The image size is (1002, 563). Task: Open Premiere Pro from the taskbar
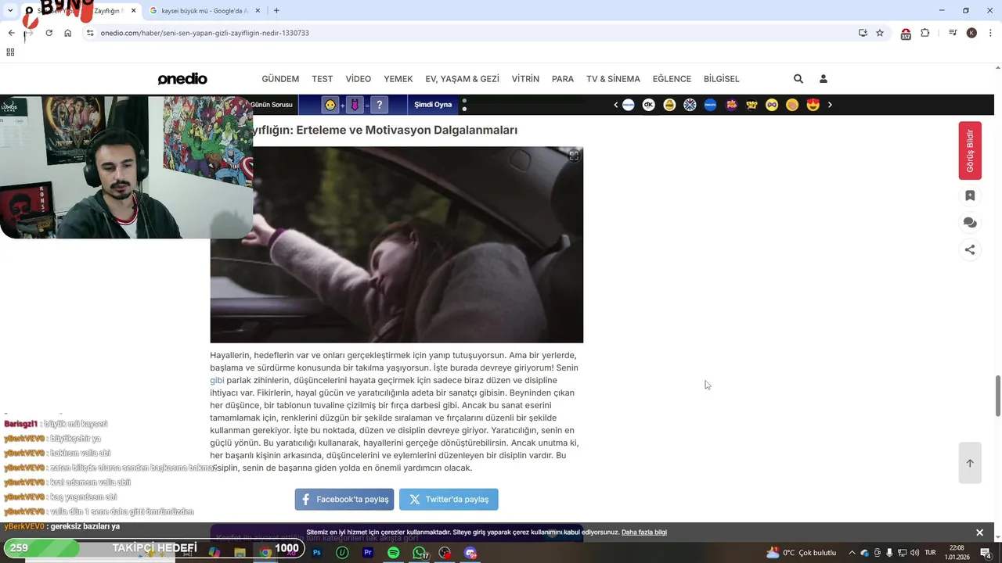(x=368, y=553)
